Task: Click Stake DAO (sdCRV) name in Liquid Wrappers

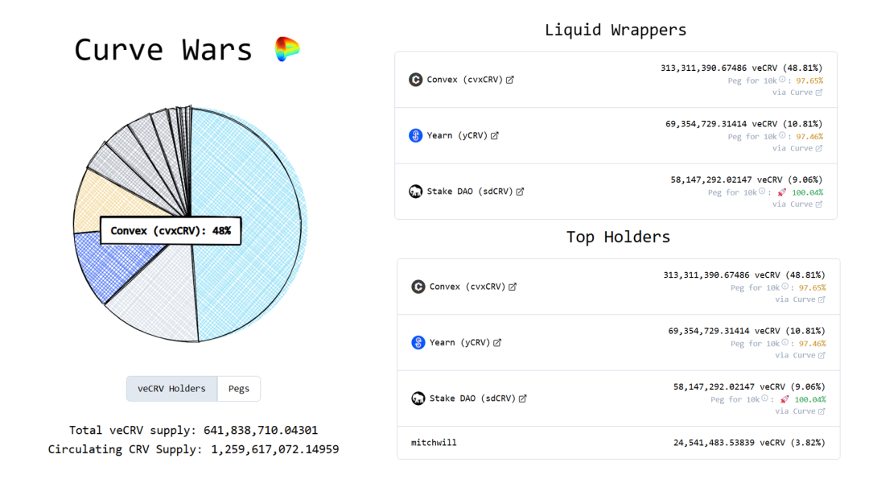Action: (470, 192)
